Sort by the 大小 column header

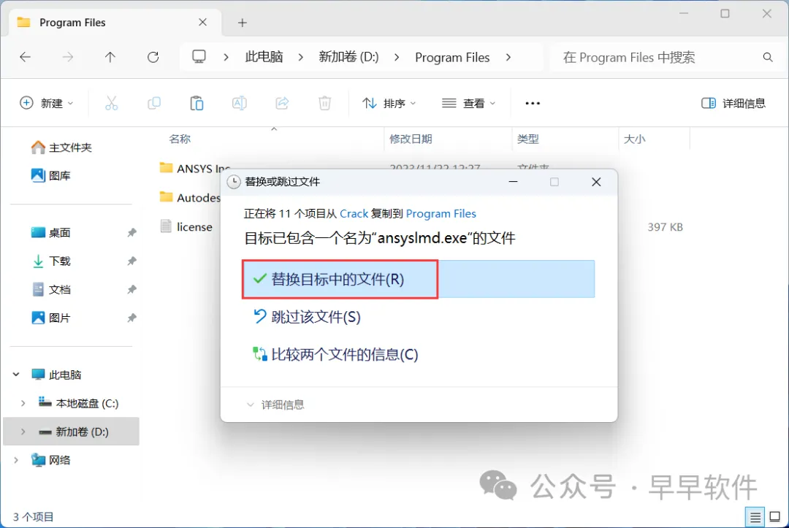click(635, 139)
